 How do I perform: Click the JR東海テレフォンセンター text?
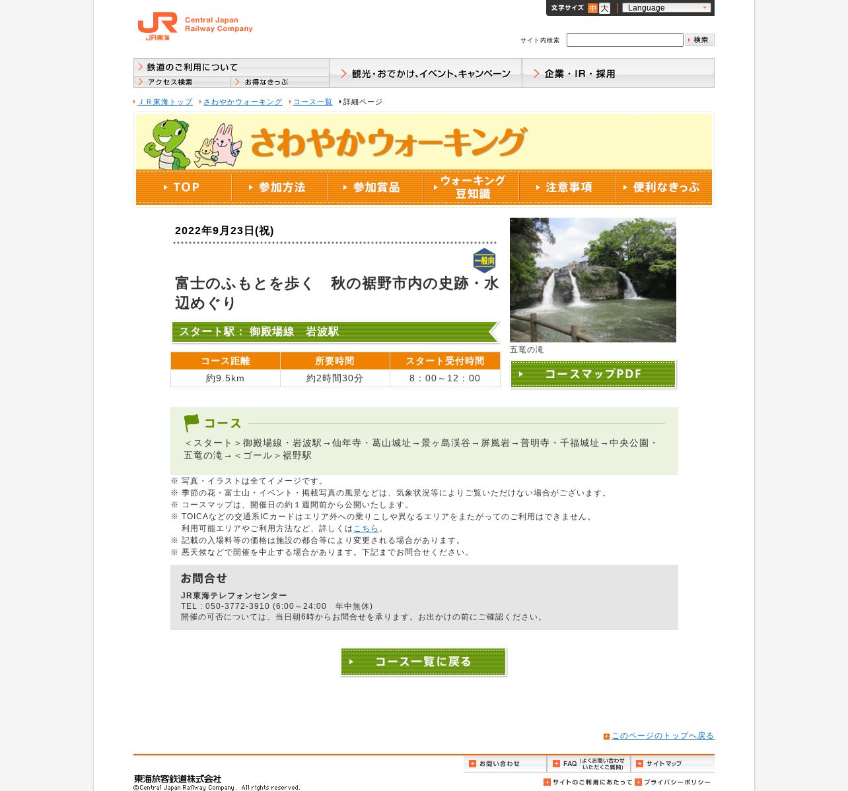(x=234, y=596)
